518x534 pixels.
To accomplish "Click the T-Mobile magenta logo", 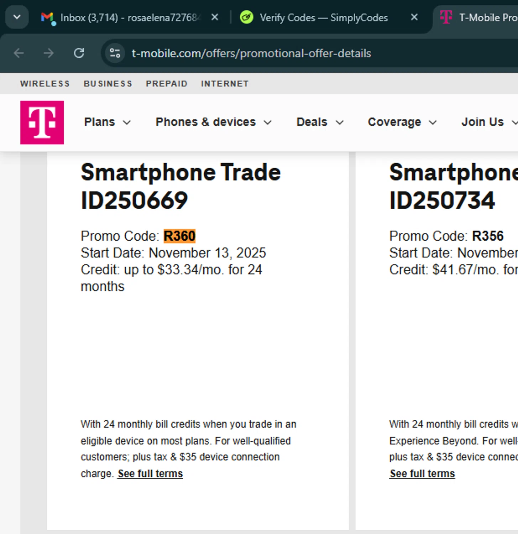I will coord(42,122).
